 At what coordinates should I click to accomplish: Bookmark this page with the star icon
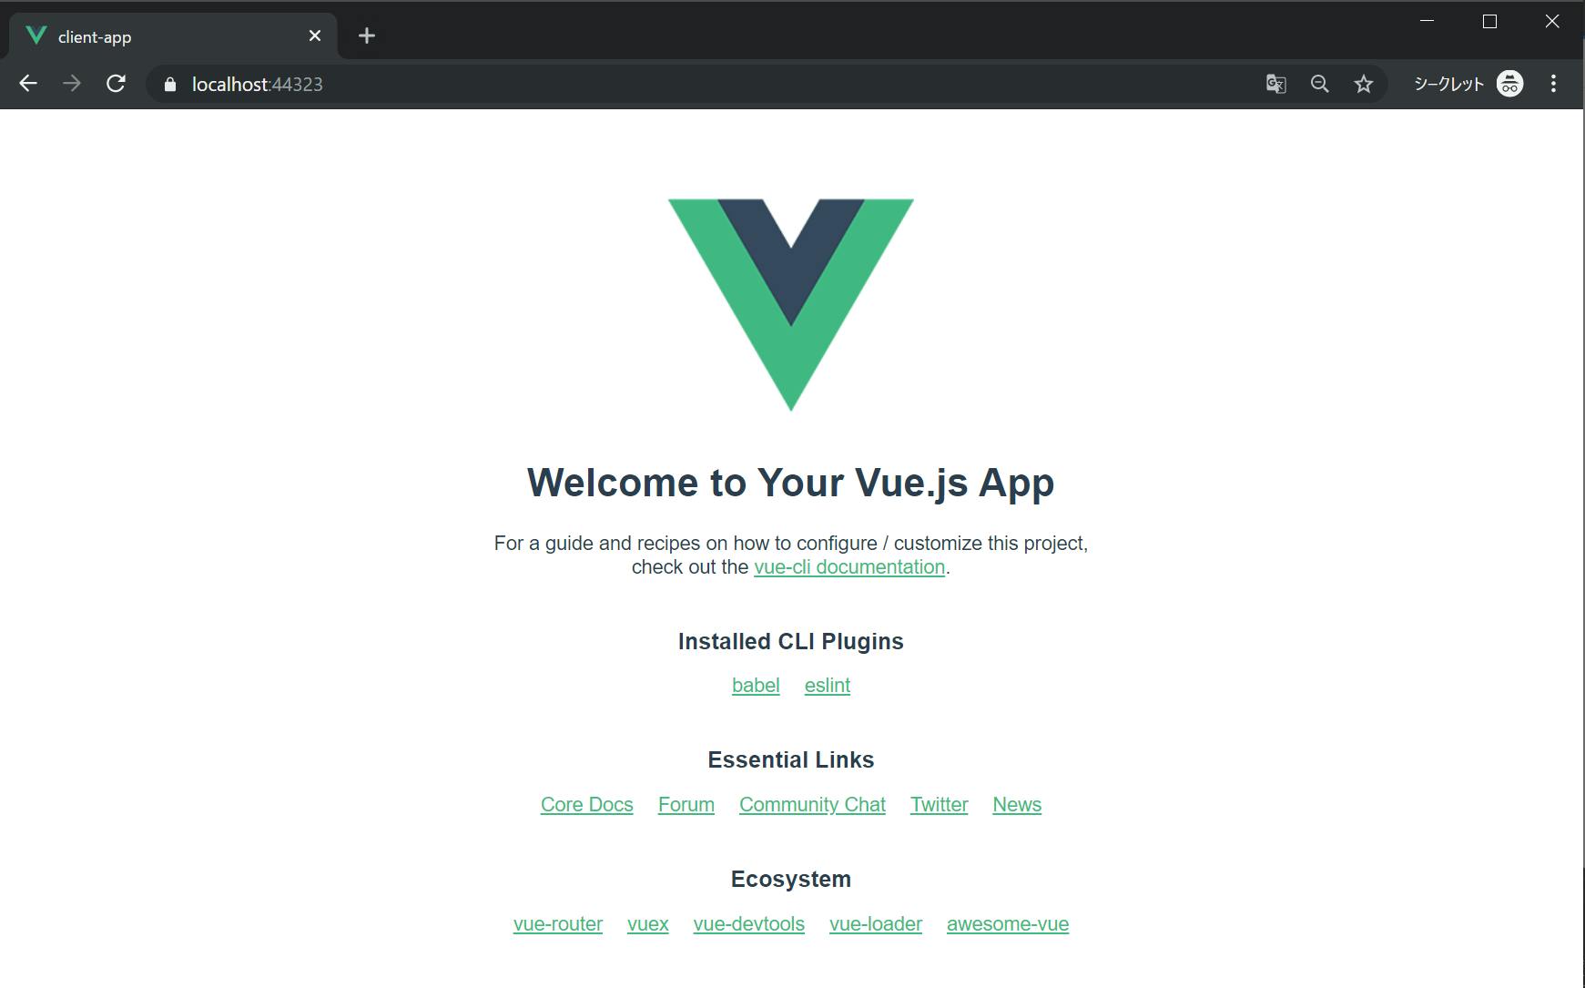tap(1363, 84)
